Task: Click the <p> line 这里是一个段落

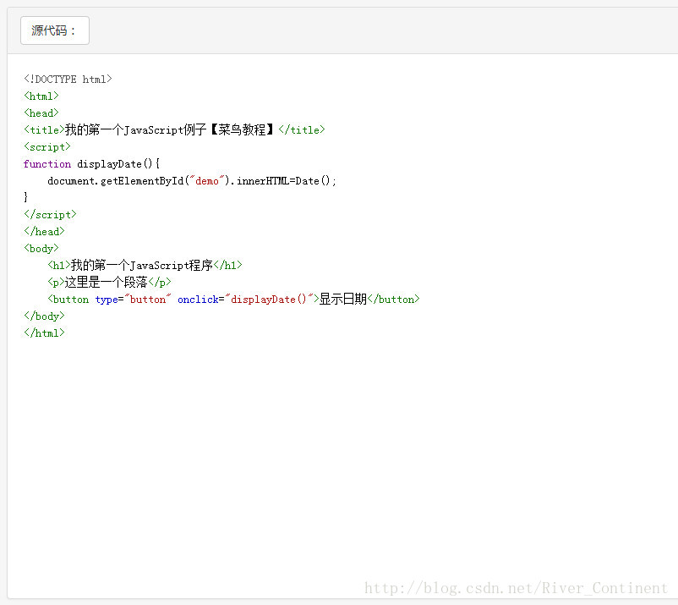Action: point(109,282)
